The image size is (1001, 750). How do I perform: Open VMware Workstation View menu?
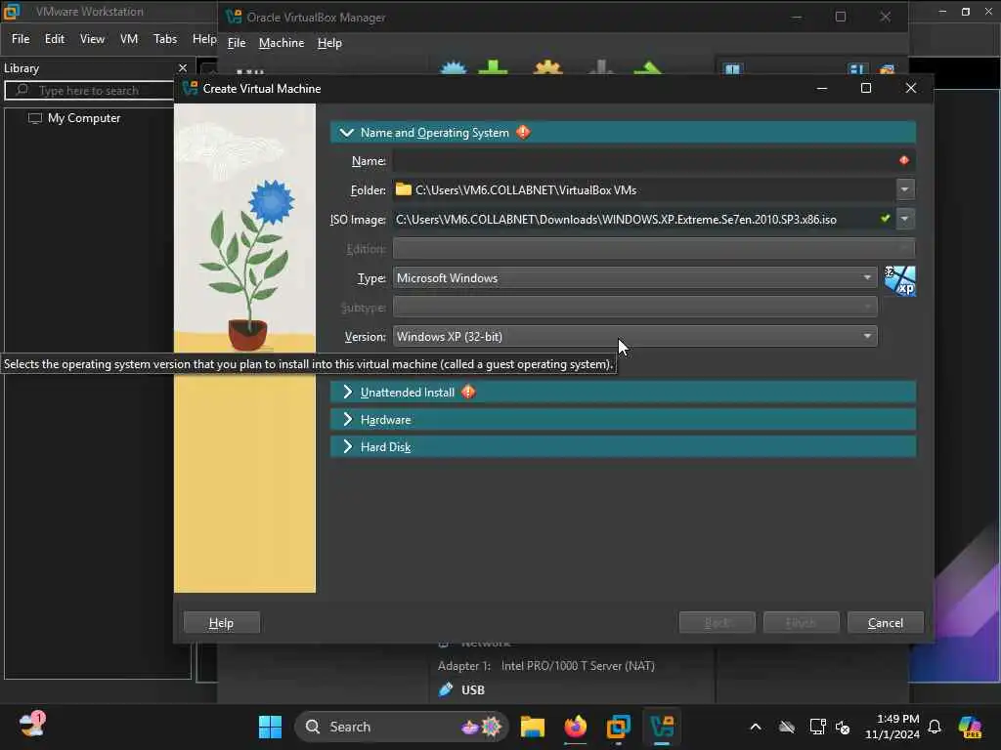coord(92,39)
